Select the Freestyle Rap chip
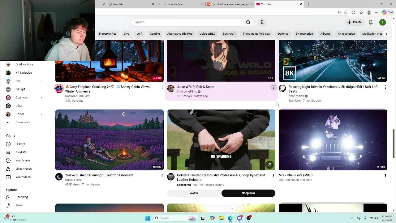Screen dimensions: 396x223 pos(108,34)
